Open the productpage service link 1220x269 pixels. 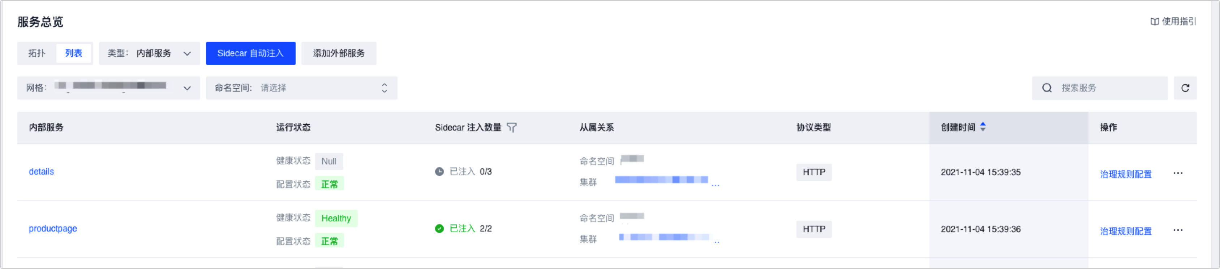[52, 229]
